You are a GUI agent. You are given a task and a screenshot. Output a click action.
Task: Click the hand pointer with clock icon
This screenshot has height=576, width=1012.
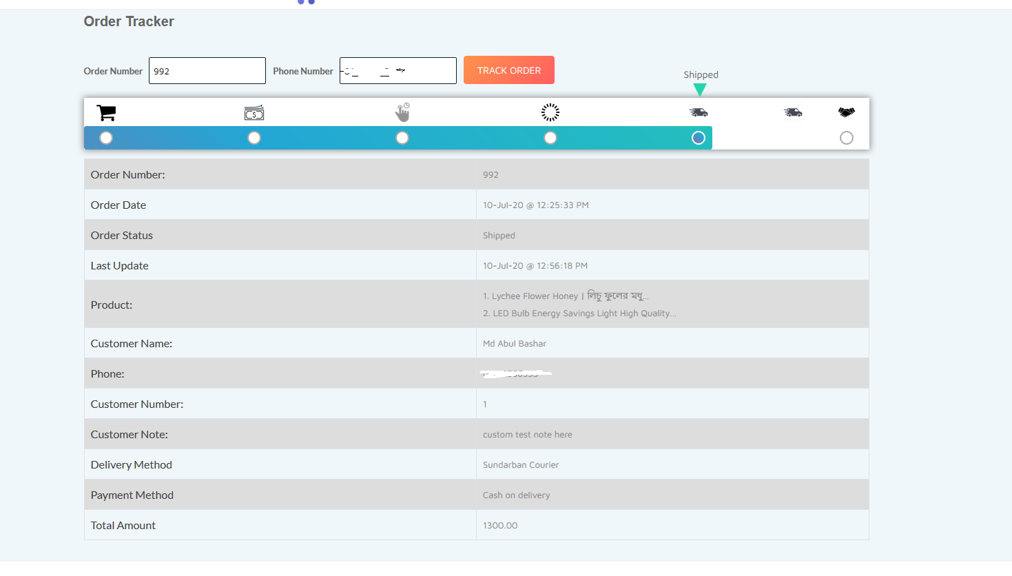pos(402,112)
